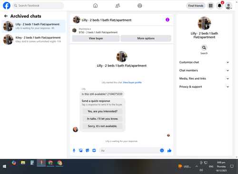Go to the Home feed icon
The image size is (238, 174).
pyautogui.click(x=95, y=6)
